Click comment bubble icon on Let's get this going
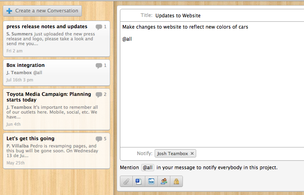304x195 pixels. coord(99,139)
